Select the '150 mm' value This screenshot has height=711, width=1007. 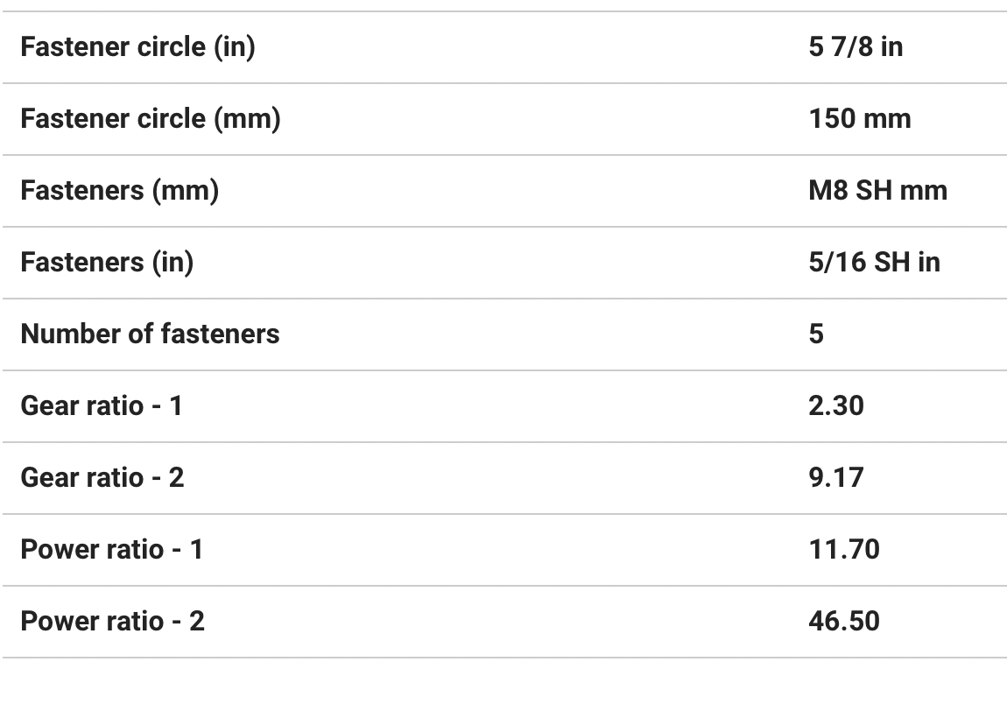pyautogui.click(x=860, y=119)
